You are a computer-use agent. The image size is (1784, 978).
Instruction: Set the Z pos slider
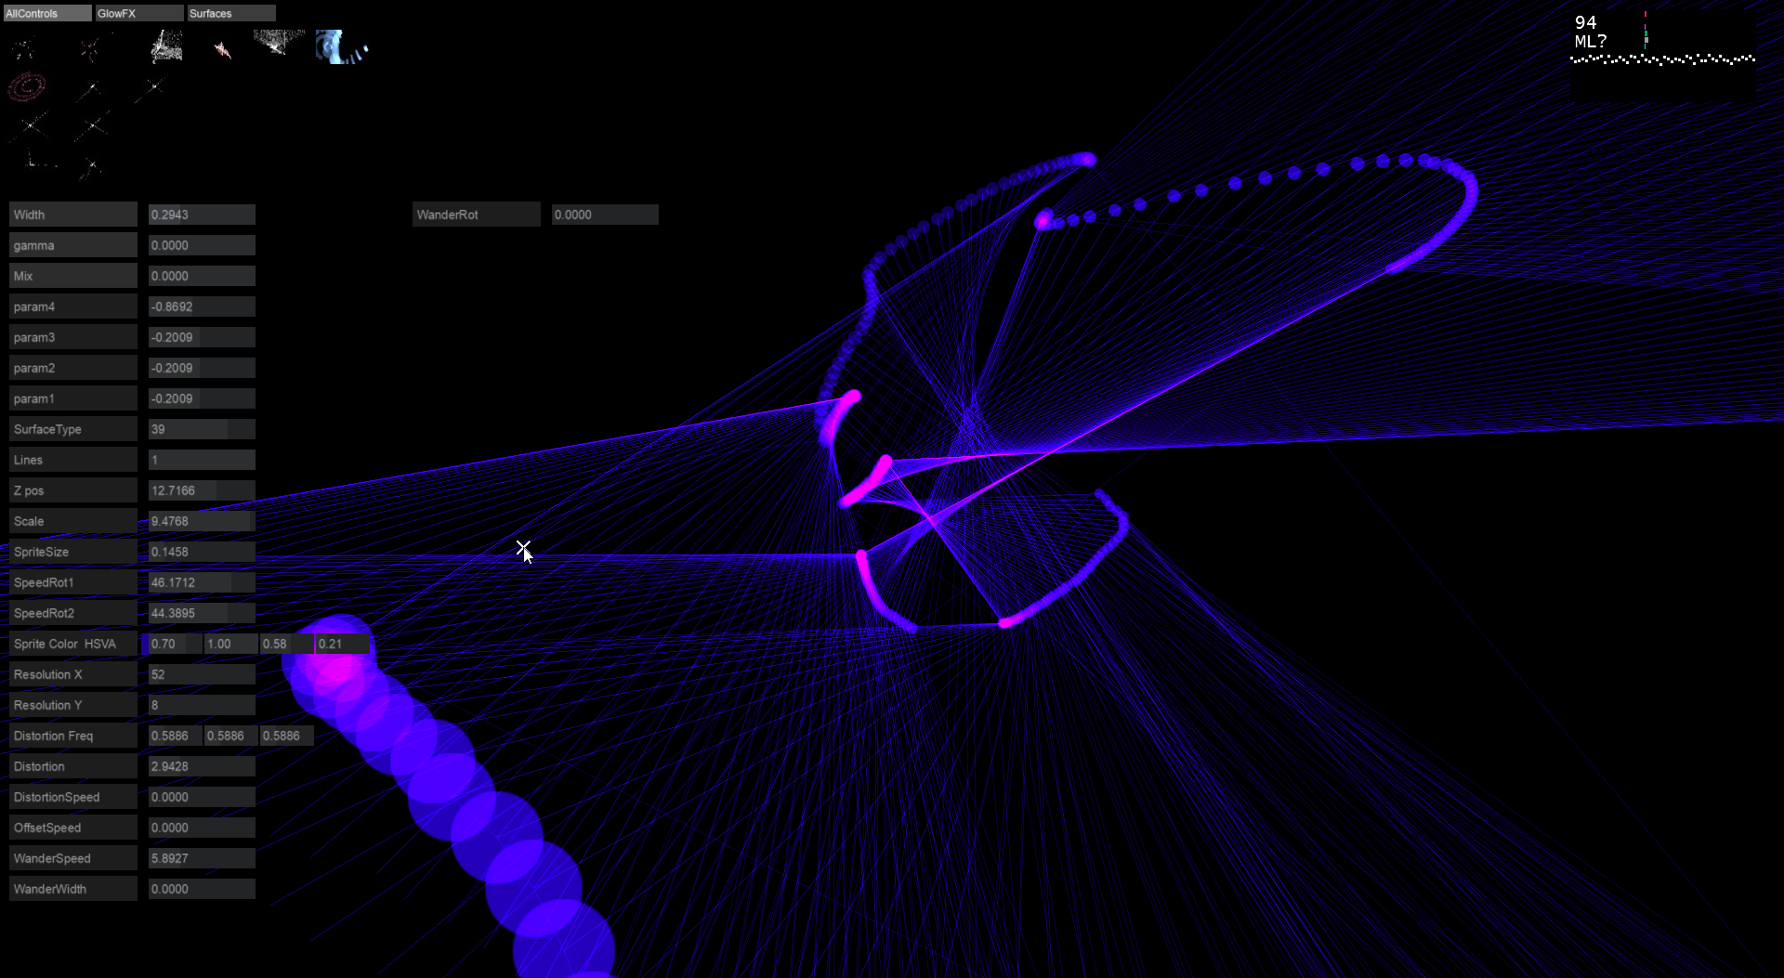pyautogui.click(x=202, y=490)
